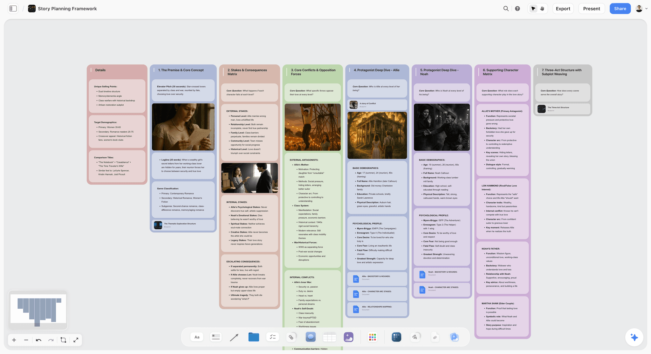
Task: Select the scribble drawing tool
Action: (x=415, y=337)
